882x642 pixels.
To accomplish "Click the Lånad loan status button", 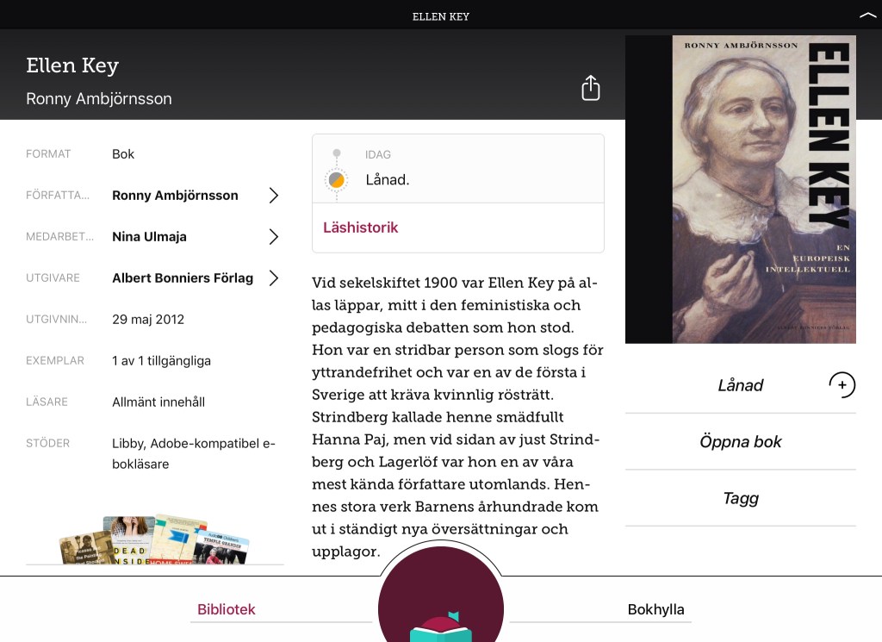I will (x=740, y=385).
